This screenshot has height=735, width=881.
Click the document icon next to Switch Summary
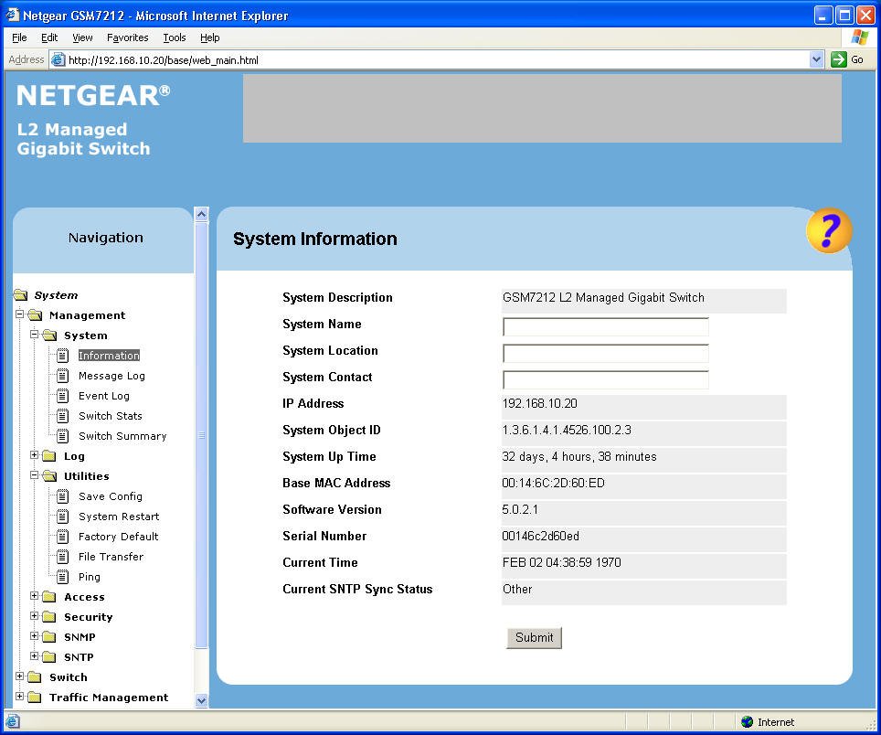[63, 437]
